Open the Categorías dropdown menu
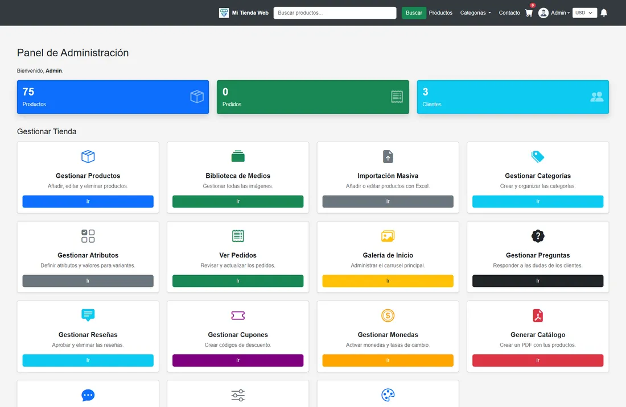 tap(476, 13)
